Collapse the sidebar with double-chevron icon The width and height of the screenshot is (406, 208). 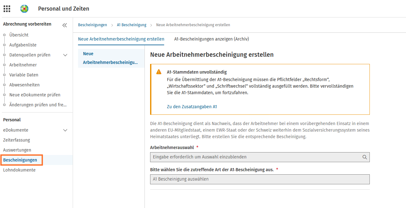coord(65,25)
